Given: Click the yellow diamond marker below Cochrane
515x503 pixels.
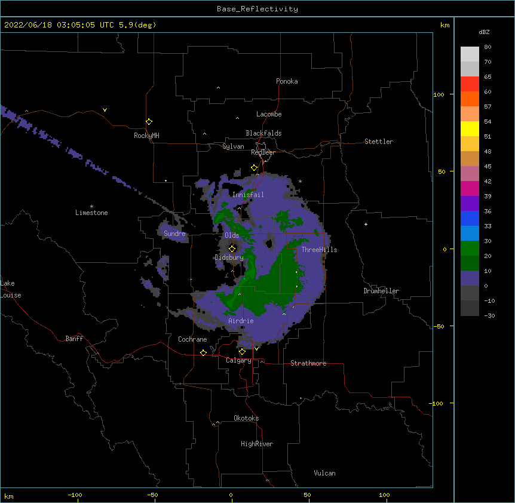Looking at the screenshot, I should pos(203,352).
